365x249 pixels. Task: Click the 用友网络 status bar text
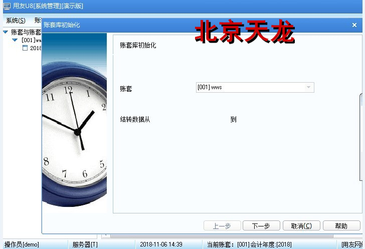pos(352,244)
